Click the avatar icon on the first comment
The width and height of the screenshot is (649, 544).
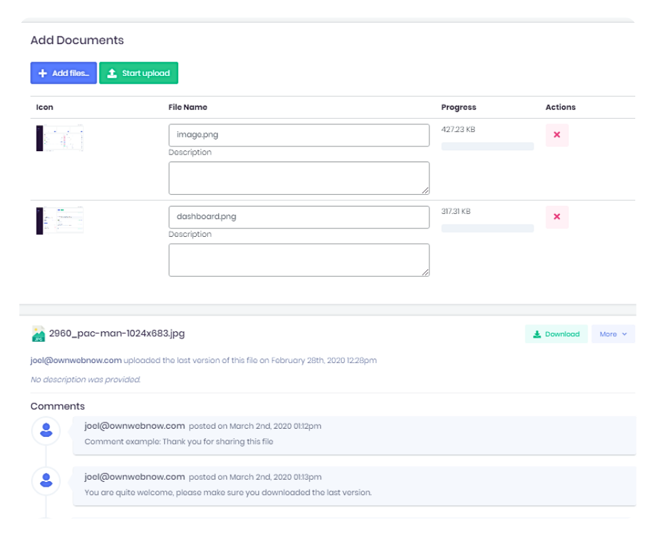46,431
